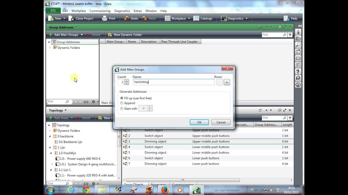The width and height of the screenshot is (348, 195).
Task: Collapse the Group Addresses root node
Action: (49, 42)
